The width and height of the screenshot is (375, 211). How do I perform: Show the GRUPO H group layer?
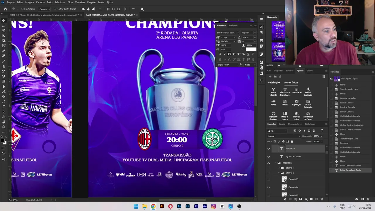pos(269,168)
